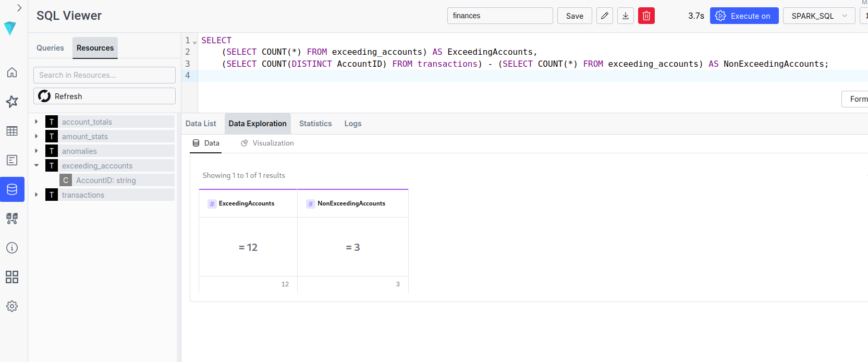The image size is (868, 362).
Task: Click the column icon beside AccountID: string
Action: point(66,180)
